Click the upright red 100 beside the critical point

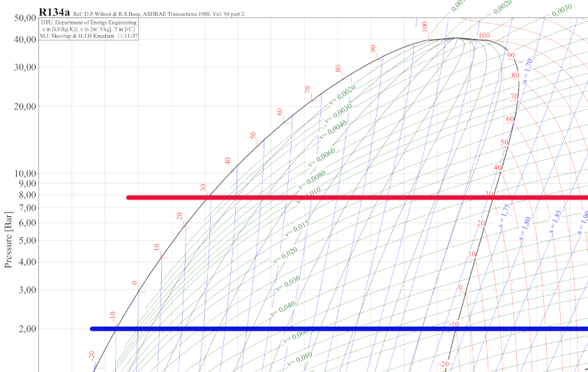484,36
